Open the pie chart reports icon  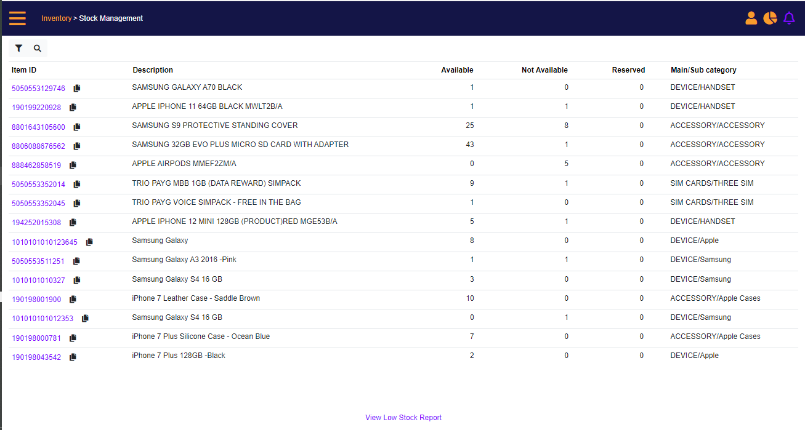pos(770,18)
